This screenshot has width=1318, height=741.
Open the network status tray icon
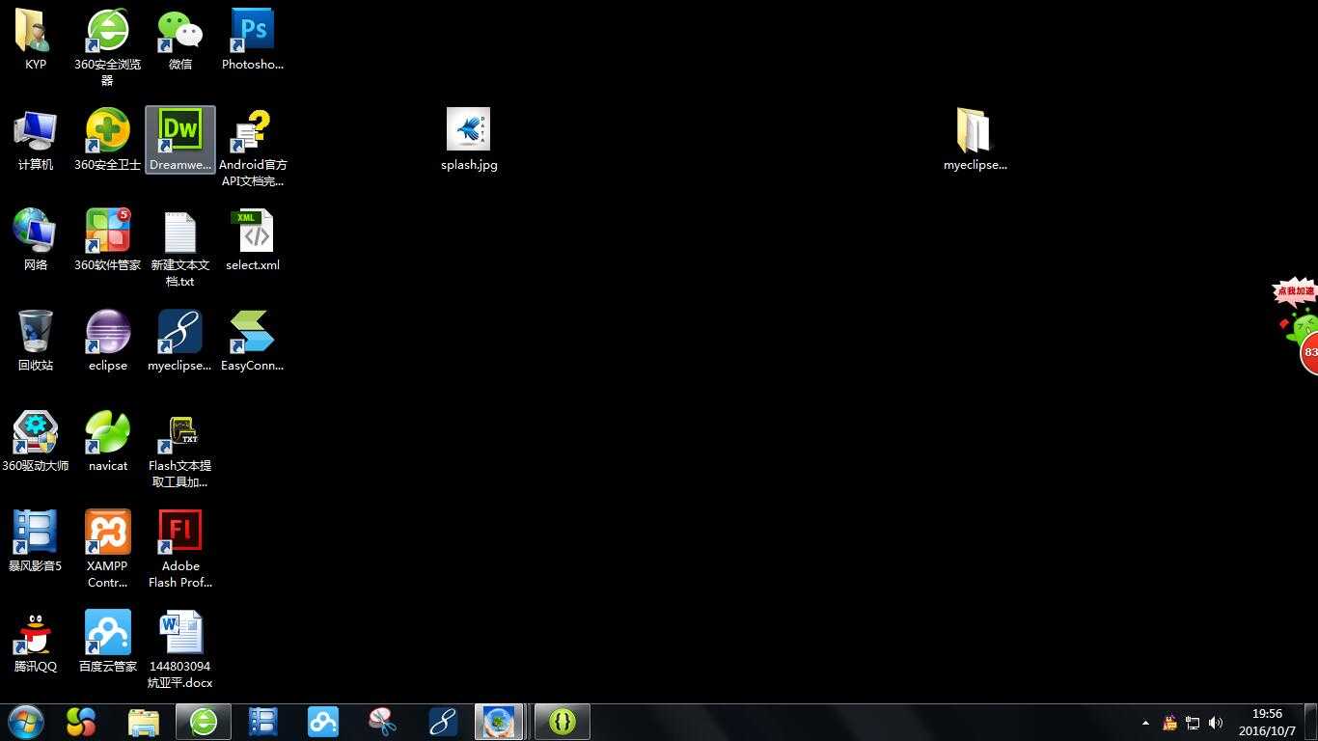1193,723
